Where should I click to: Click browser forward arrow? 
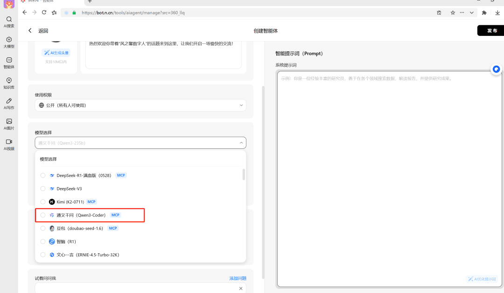coord(35,13)
